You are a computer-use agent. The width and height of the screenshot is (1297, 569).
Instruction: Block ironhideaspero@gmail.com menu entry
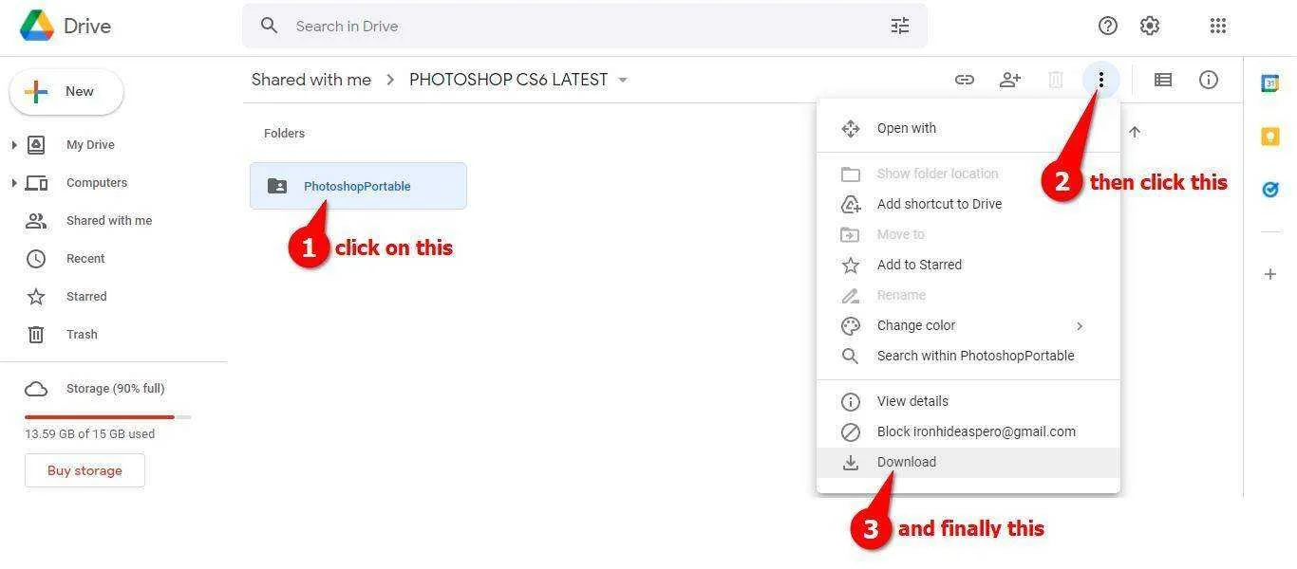(x=968, y=431)
